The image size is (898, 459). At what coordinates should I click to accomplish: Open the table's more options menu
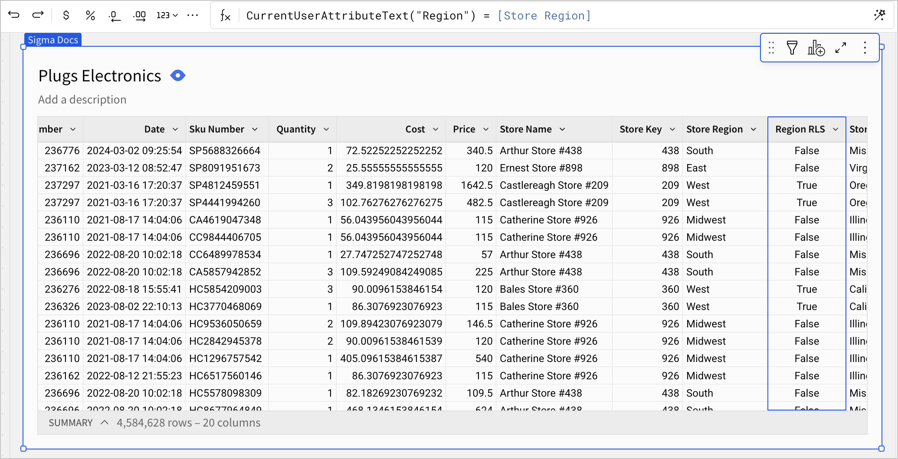[x=865, y=48]
